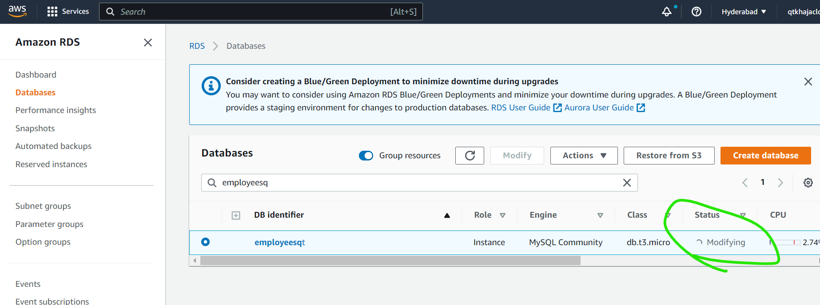Go to next results page
The image size is (820, 305).
coord(780,183)
